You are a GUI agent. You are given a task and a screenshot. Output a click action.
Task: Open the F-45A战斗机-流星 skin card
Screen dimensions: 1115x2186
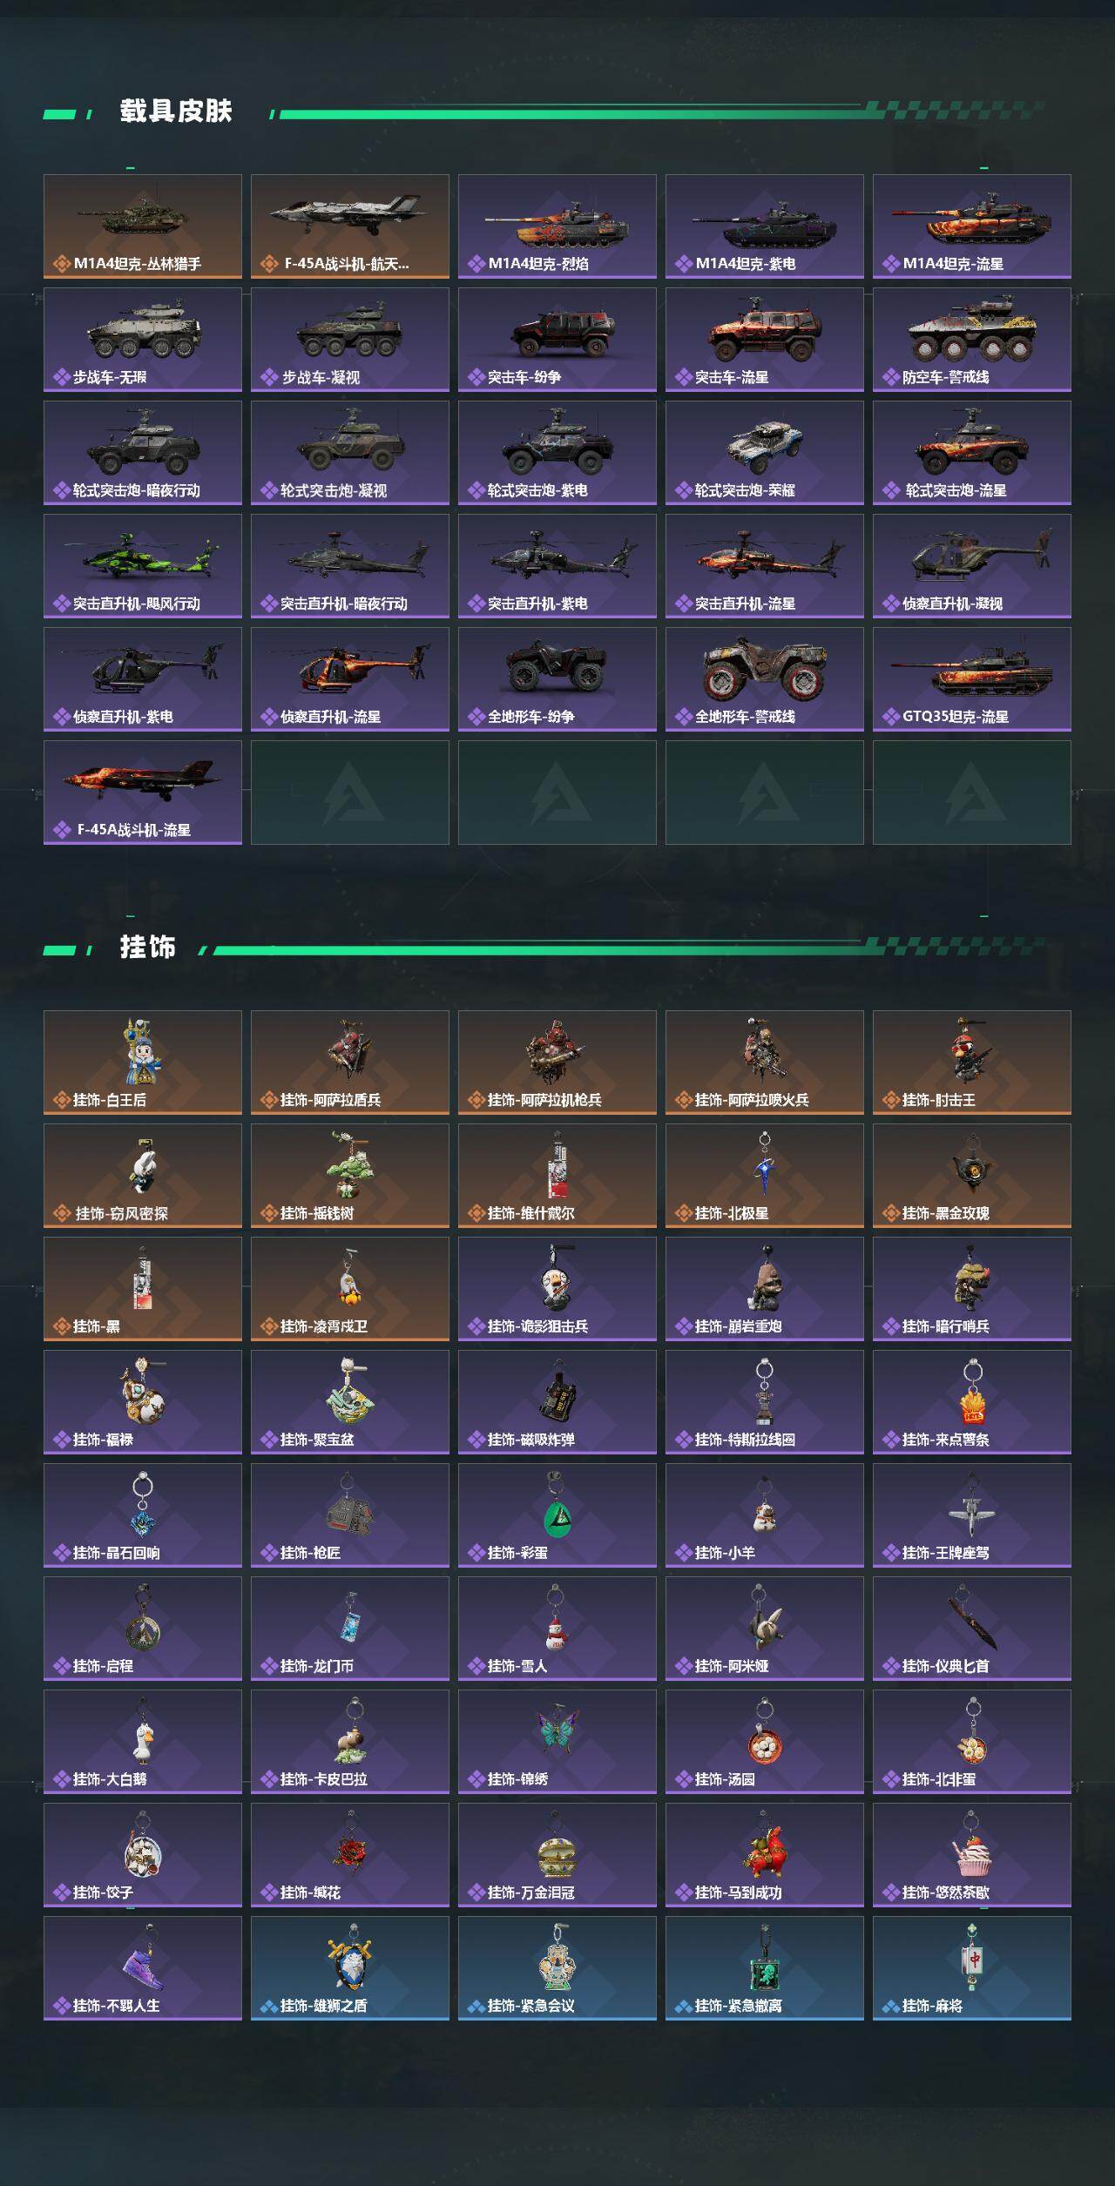(143, 793)
